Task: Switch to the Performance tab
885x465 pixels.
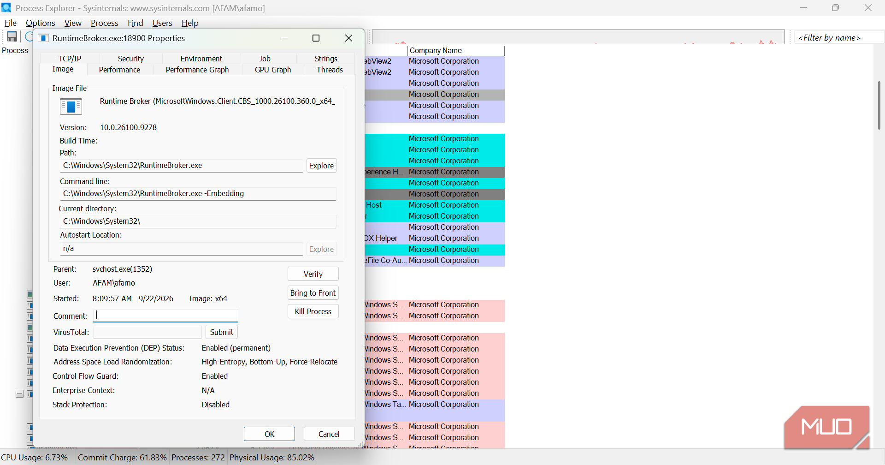Action: click(119, 70)
